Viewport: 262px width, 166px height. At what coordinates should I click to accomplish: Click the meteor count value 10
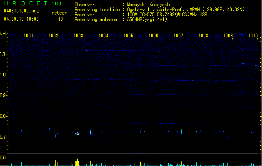click(x=60, y=19)
